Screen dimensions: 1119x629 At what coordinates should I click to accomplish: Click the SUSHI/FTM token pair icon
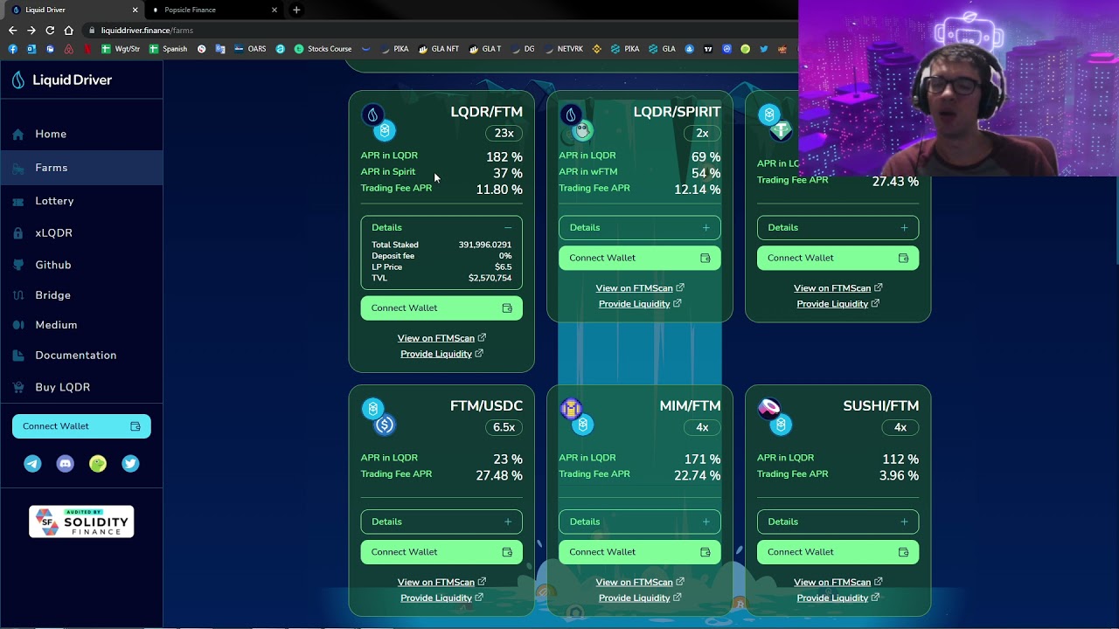(775, 417)
